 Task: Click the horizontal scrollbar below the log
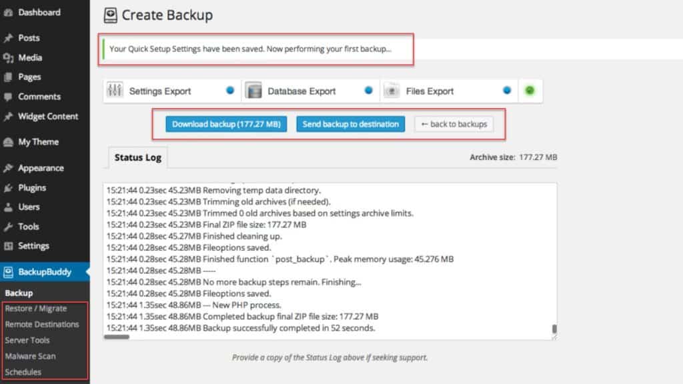point(117,337)
